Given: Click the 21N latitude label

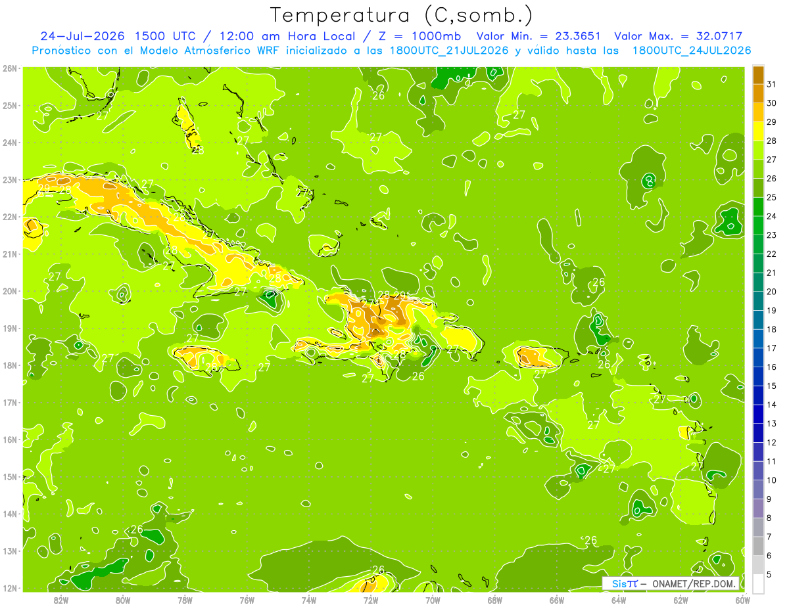Looking at the screenshot, I should coord(9,254).
